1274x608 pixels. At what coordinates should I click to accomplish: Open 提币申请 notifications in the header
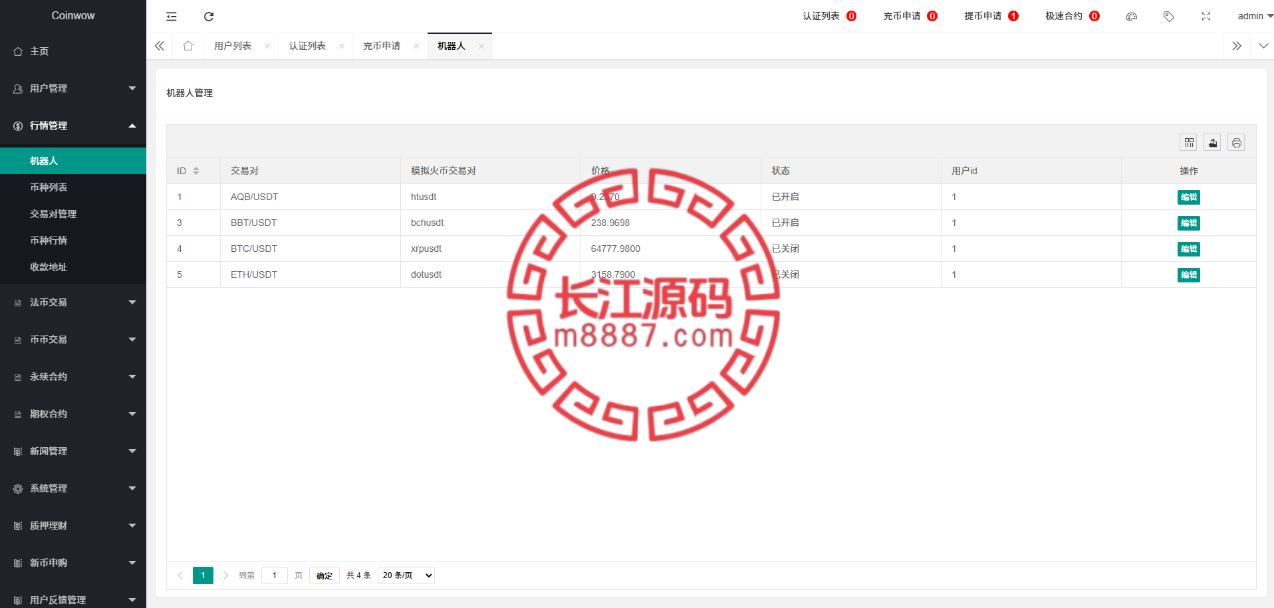[991, 17]
